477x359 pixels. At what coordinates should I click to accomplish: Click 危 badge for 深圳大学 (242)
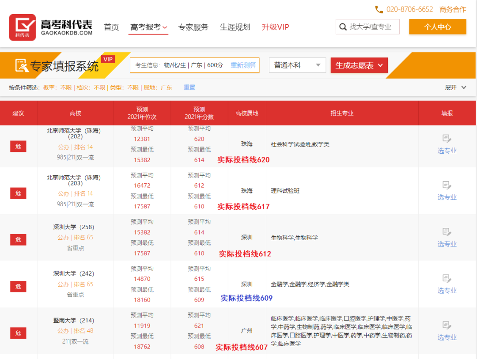click(18, 287)
